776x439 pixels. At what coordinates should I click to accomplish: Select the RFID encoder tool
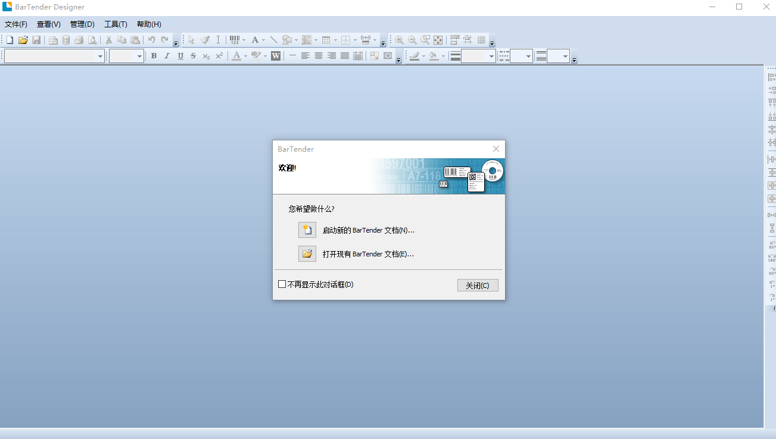[x=366, y=40]
